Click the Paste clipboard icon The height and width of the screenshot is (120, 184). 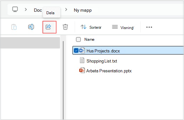tap(14, 27)
